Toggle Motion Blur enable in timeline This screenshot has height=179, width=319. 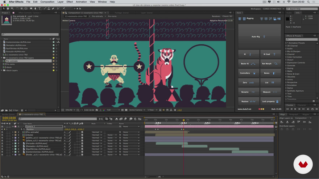pyautogui.click(x=125, y=119)
